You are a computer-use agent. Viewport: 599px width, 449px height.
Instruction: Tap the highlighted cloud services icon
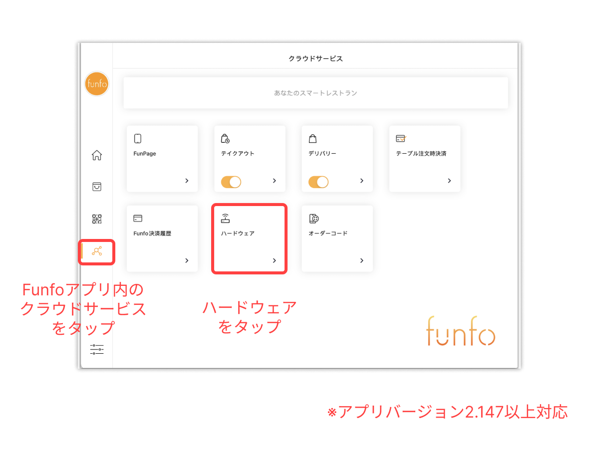[x=96, y=251]
